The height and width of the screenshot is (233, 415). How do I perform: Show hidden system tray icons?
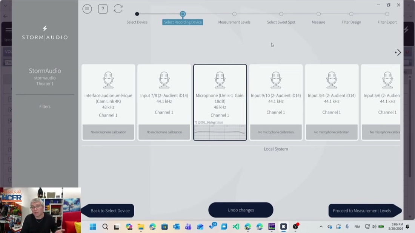pyautogui.click(x=321, y=227)
